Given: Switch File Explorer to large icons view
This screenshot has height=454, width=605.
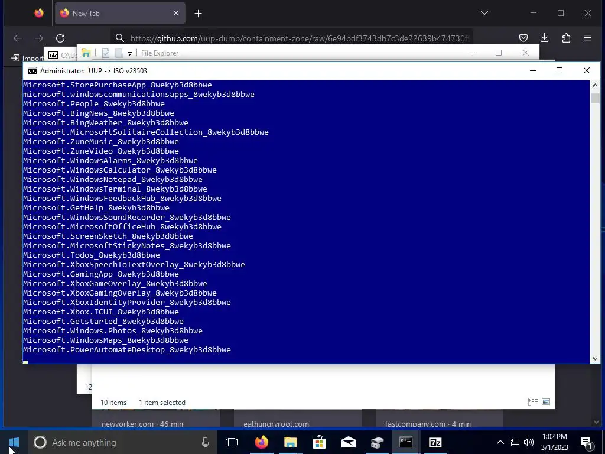Looking at the screenshot, I should tap(546, 402).
